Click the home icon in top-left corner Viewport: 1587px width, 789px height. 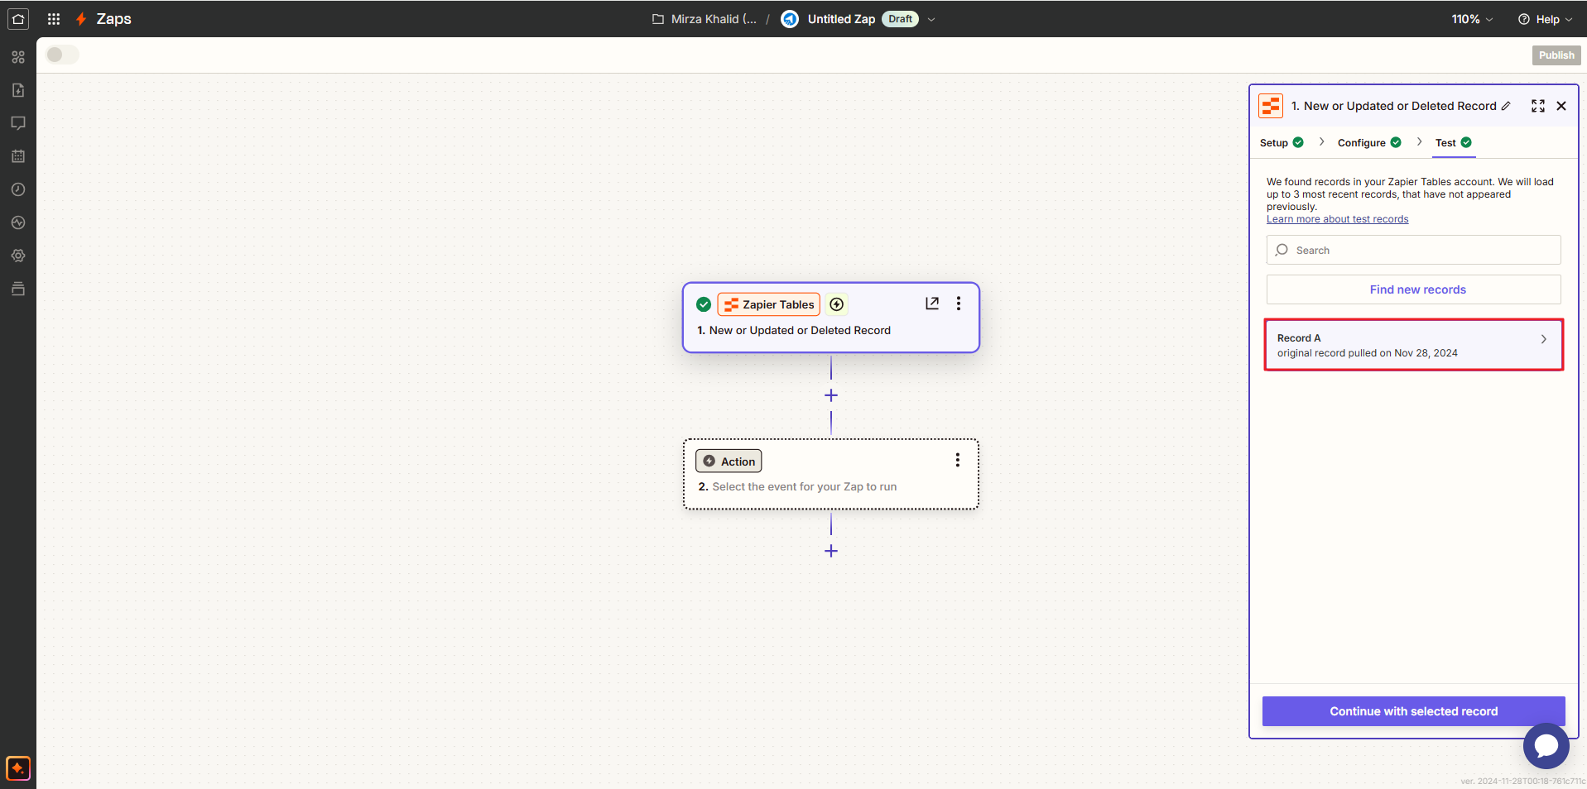(18, 19)
